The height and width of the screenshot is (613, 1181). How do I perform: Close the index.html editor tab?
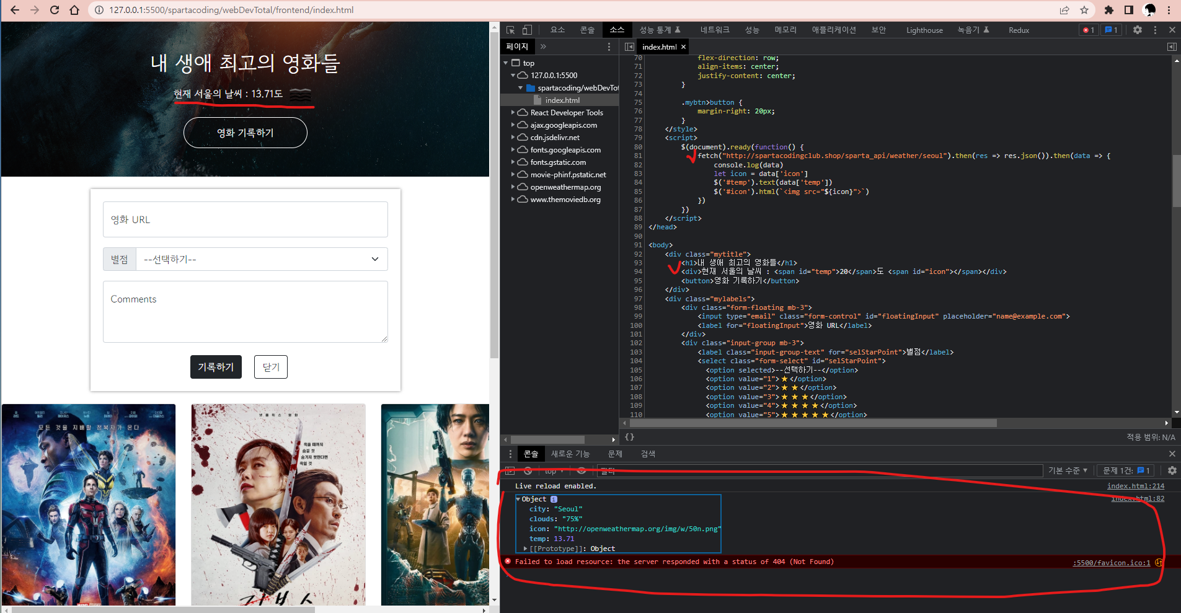(x=683, y=47)
